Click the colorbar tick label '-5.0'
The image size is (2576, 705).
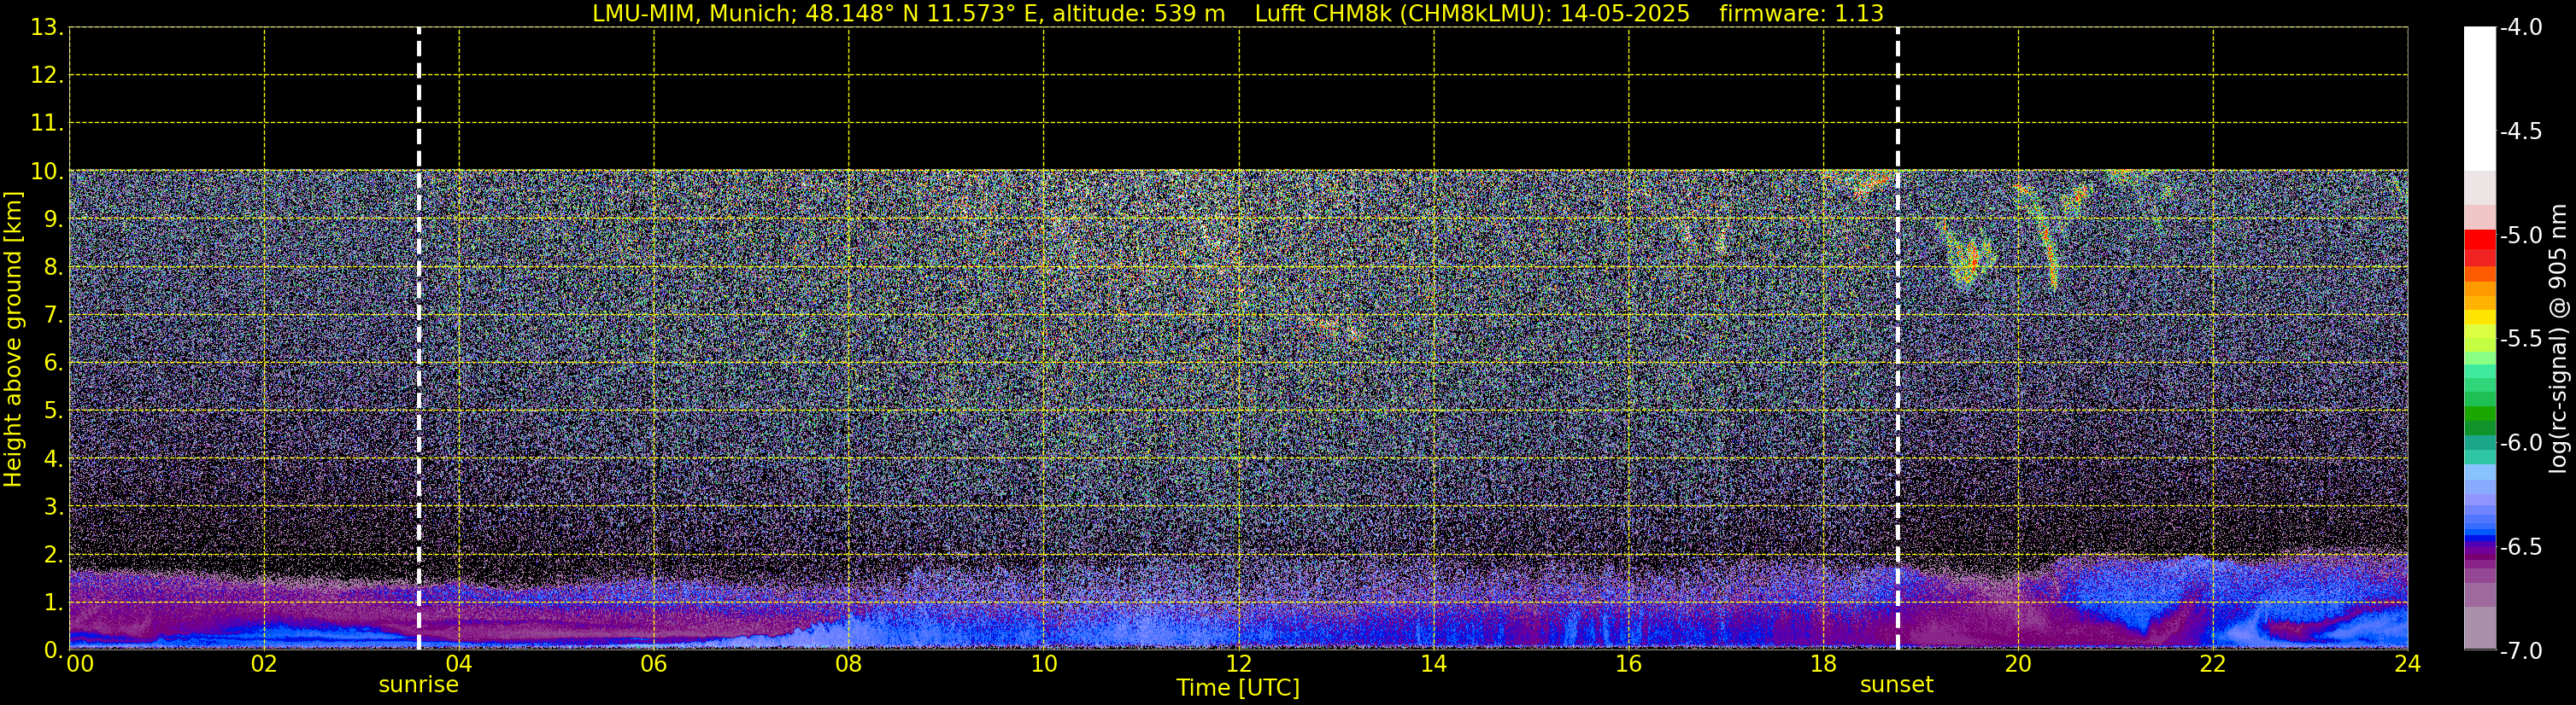pos(2520,236)
